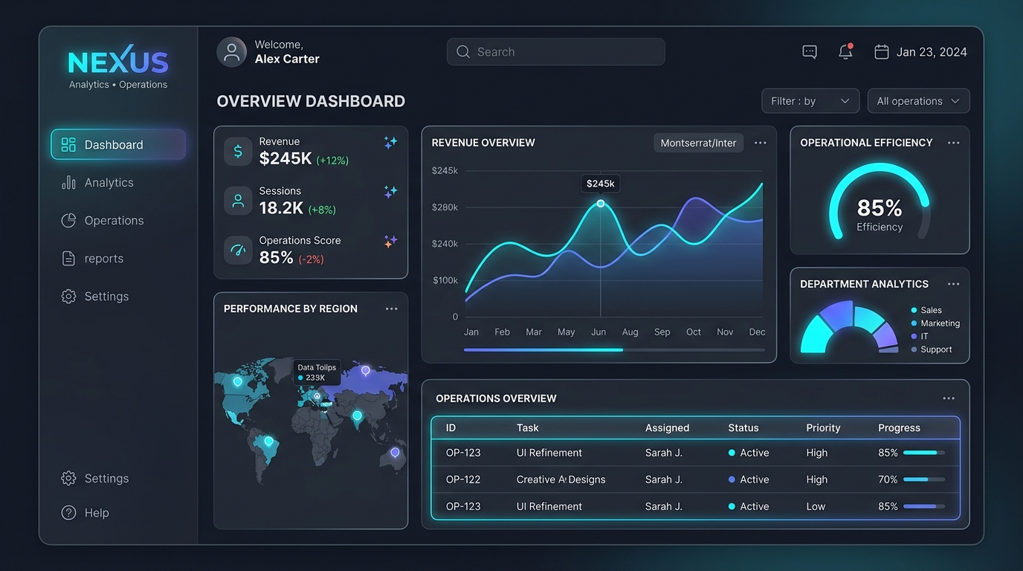Click Alex Carter's profile avatar
1023x571 pixels.
231,52
